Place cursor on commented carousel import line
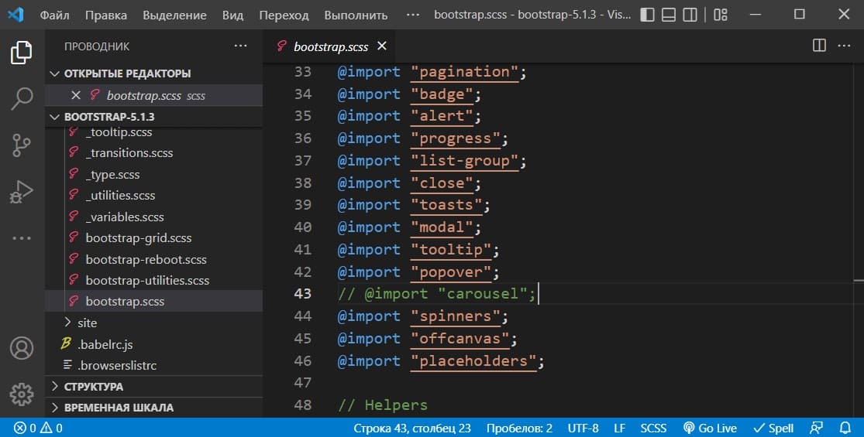864x437 pixels. [436, 294]
